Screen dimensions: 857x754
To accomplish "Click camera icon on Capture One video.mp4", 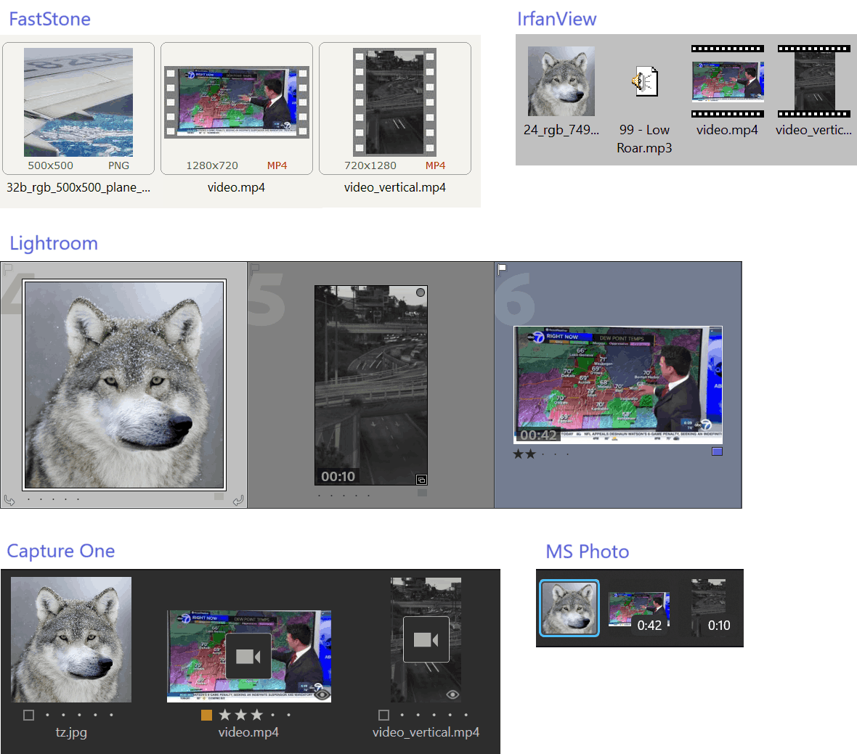I will click(x=248, y=656).
